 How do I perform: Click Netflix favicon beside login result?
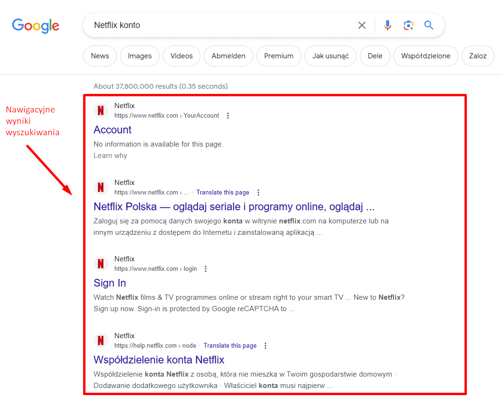[101, 264]
